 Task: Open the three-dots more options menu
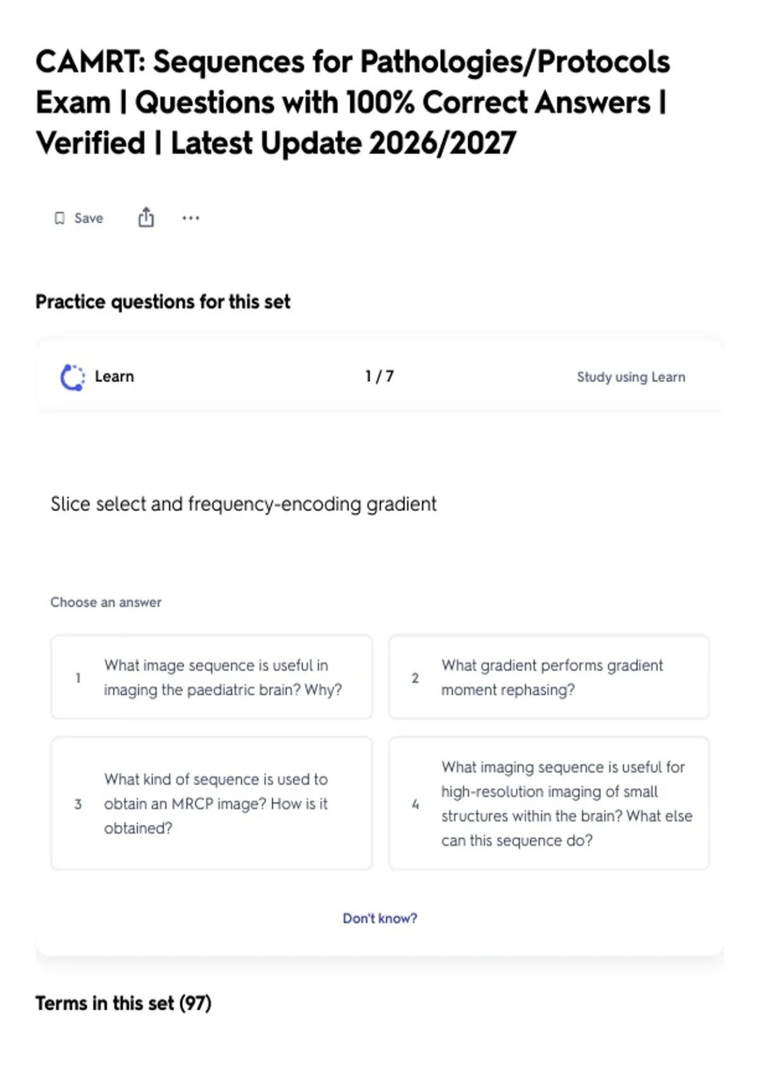tap(190, 218)
